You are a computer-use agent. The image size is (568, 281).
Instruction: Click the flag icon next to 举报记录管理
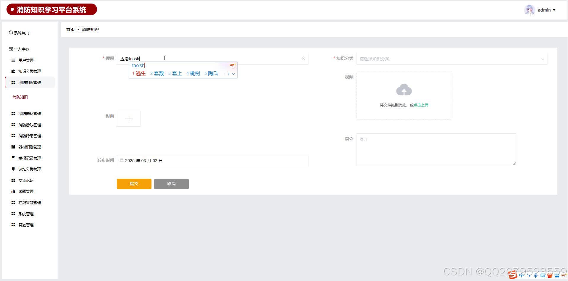coord(13,158)
